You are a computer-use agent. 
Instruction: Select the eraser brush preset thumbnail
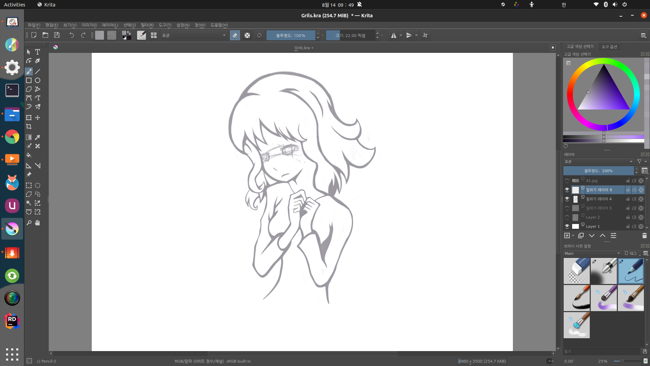pyautogui.click(x=577, y=271)
